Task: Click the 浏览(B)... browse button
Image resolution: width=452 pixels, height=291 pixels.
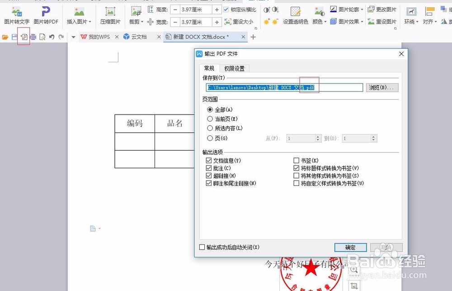Action: (382, 88)
